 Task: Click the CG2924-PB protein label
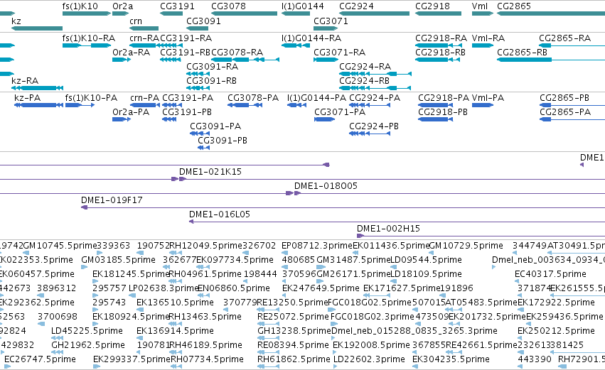coord(374,126)
